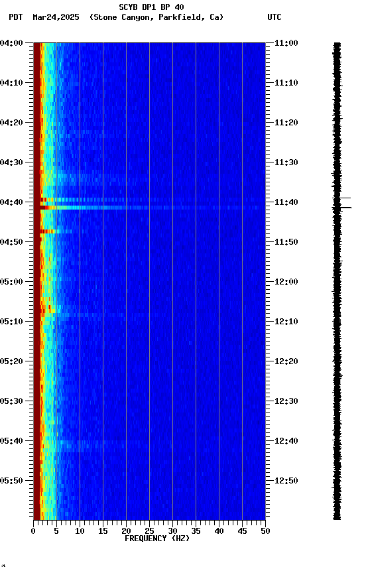366x573 pixels.
Task: Click the 12:40 UTC time label
Action: (x=286, y=441)
